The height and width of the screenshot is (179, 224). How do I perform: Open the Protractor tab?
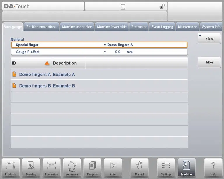point(139,27)
